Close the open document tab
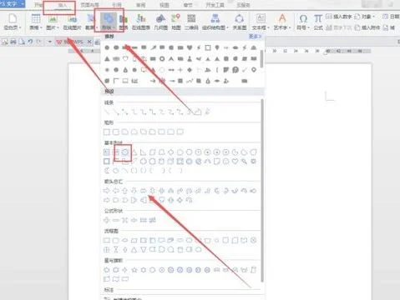 [x=89, y=42]
